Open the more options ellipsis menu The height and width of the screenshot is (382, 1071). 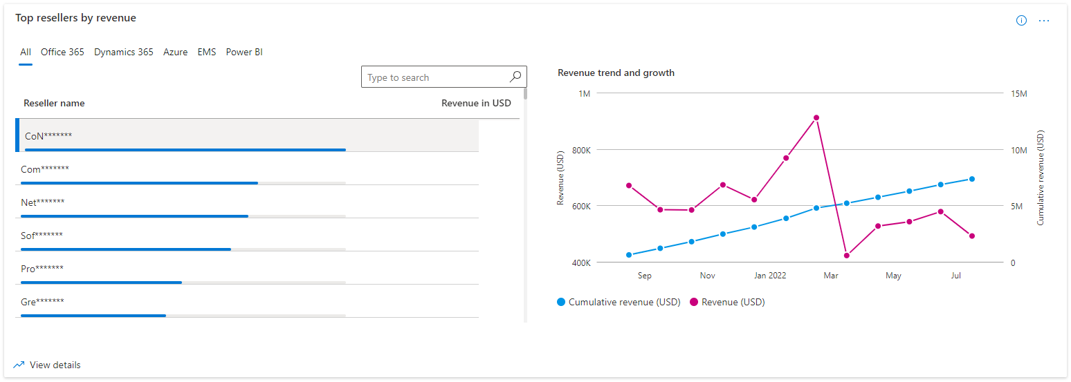1044,21
